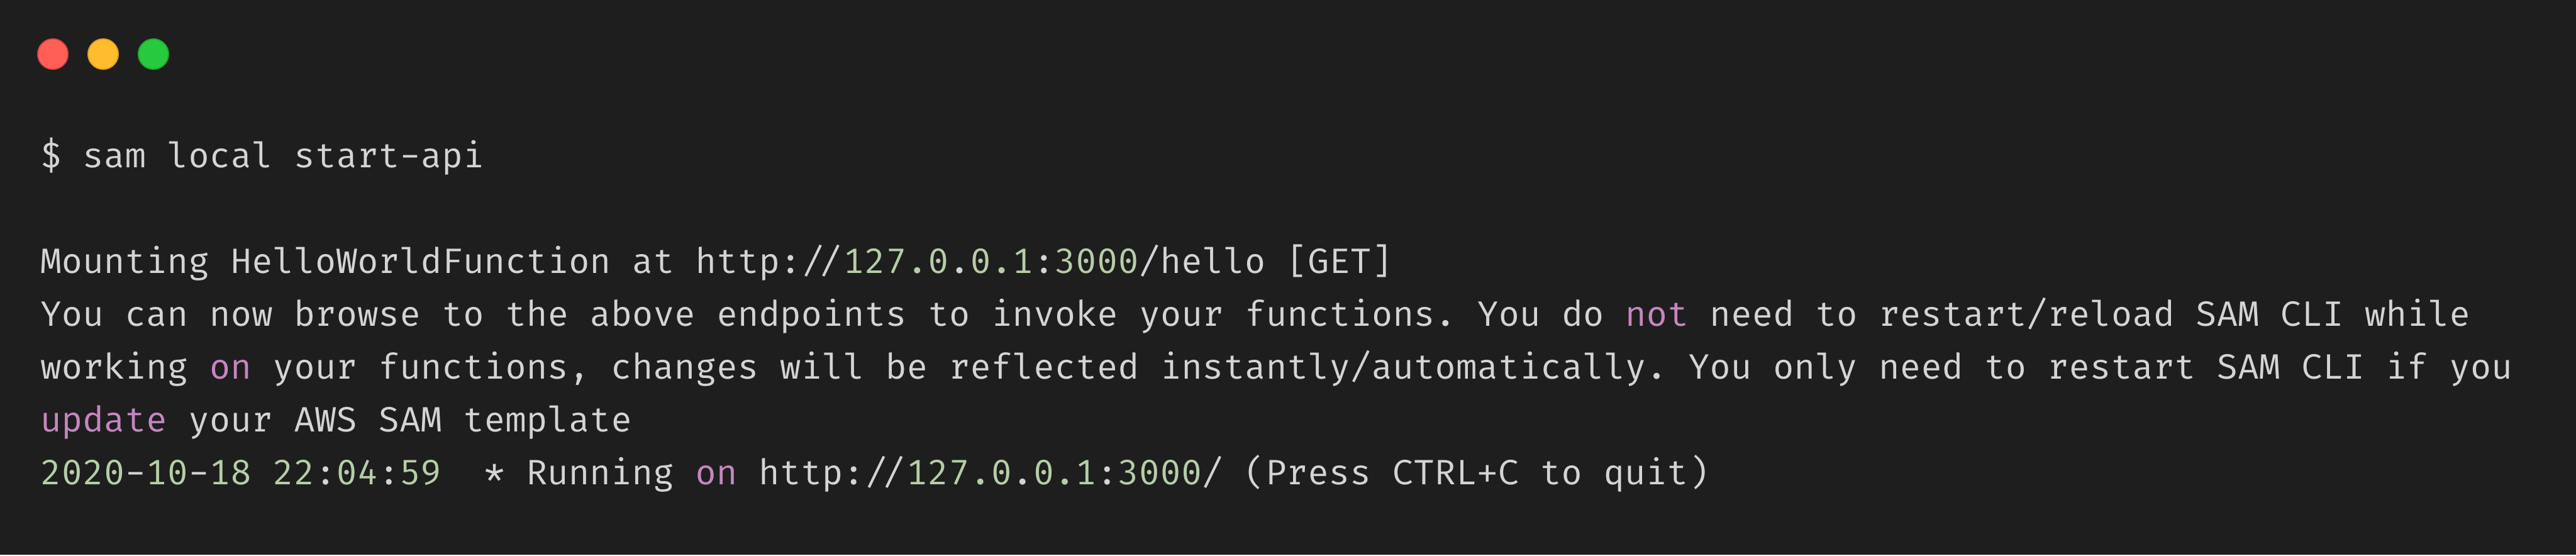Click the green maximize window button
The height and width of the screenshot is (556, 2576).
[x=153, y=54]
